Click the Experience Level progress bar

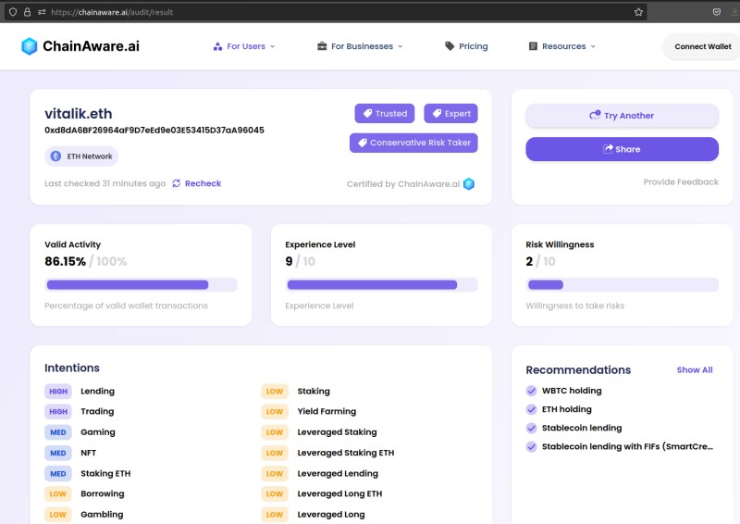381,285
